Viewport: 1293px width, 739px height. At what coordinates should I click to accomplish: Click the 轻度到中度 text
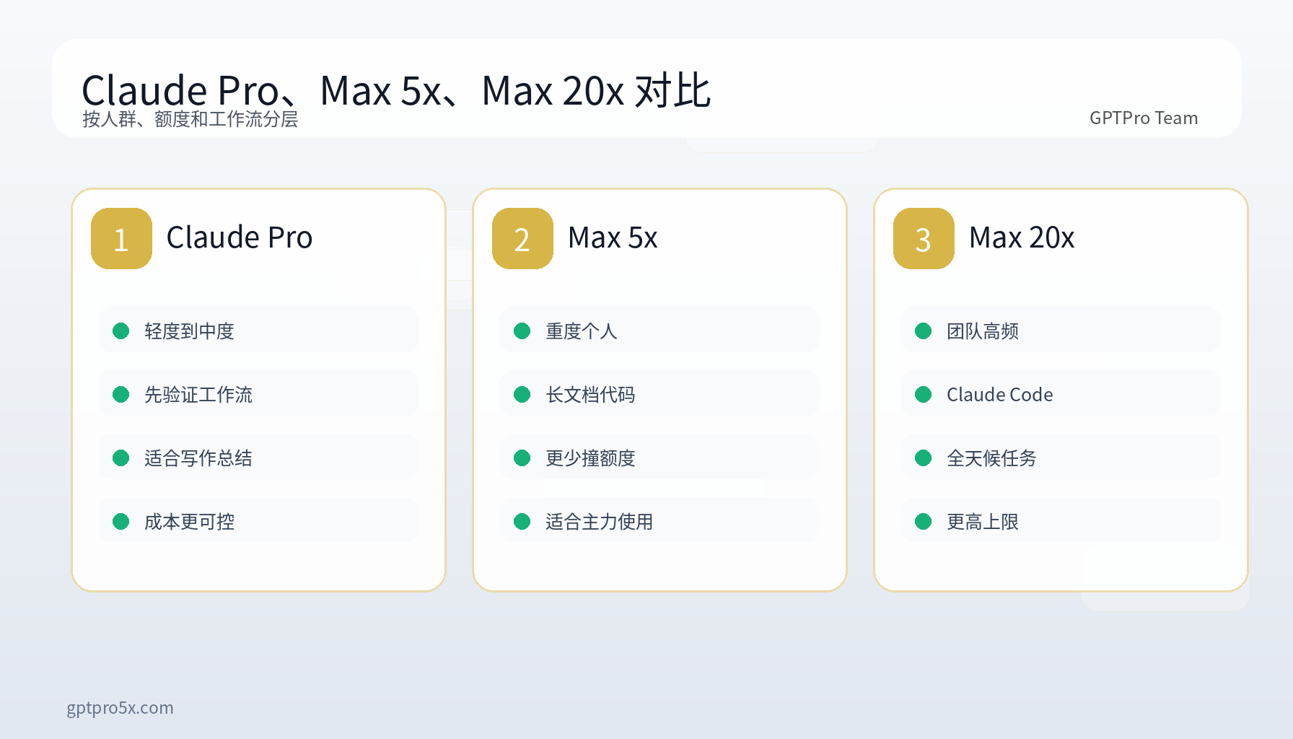189,331
